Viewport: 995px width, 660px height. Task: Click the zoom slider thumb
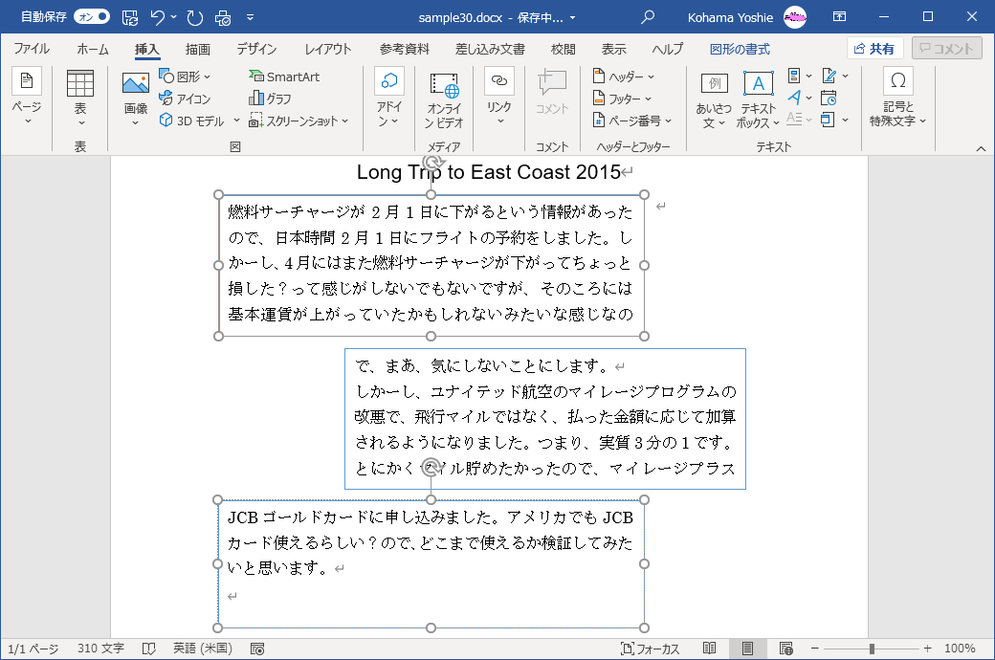[872, 649]
